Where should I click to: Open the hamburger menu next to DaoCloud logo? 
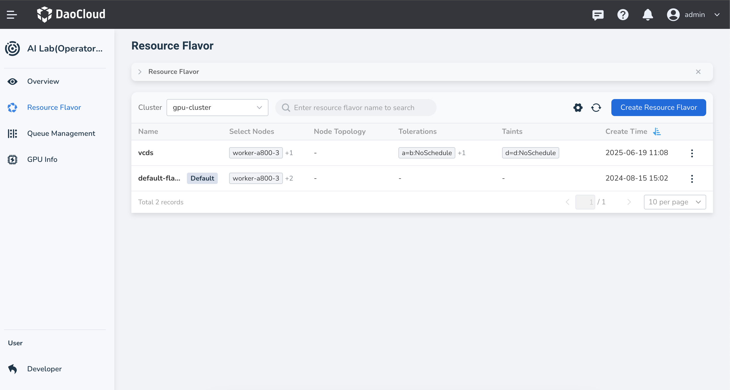tap(12, 14)
